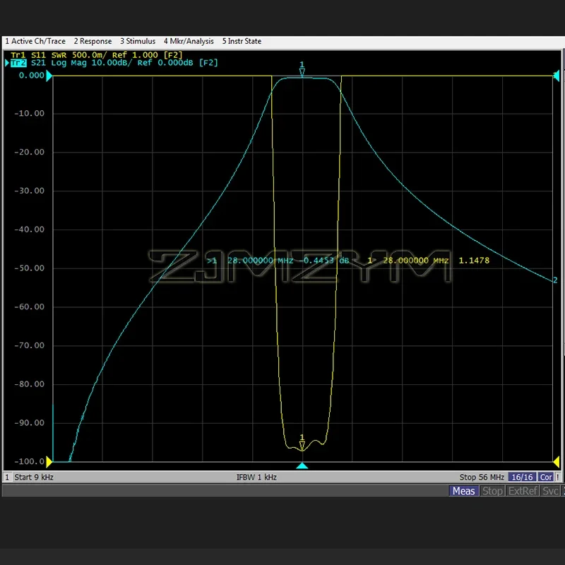This screenshot has height=565, width=565.
Task: Click the 16/16 averaging counter indicator
Action: pyautogui.click(x=523, y=477)
